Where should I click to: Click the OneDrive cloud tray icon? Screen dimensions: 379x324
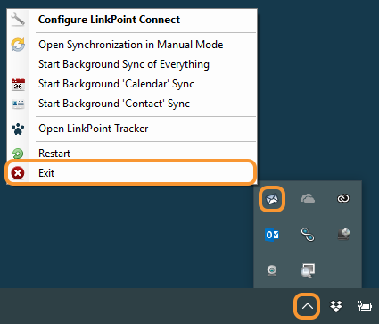(308, 198)
